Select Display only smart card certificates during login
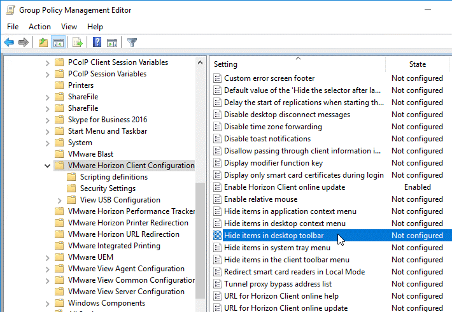This screenshot has height=312, width=452. (304, 175)
